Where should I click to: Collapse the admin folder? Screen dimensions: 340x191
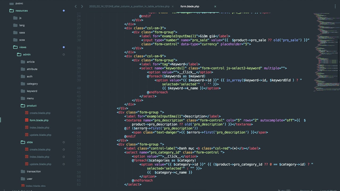coord(19,54)
